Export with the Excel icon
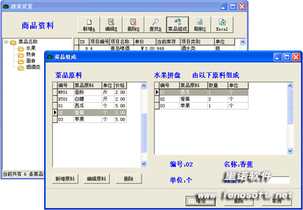This screenshot has height=210, width=303. pos(222,25)
